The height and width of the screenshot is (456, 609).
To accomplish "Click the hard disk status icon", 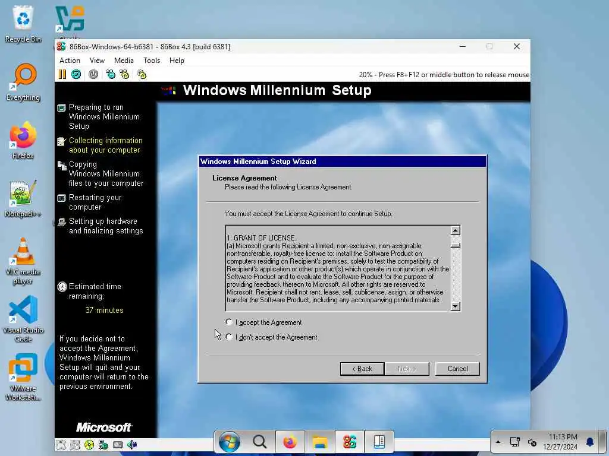I will click(118, 445).
